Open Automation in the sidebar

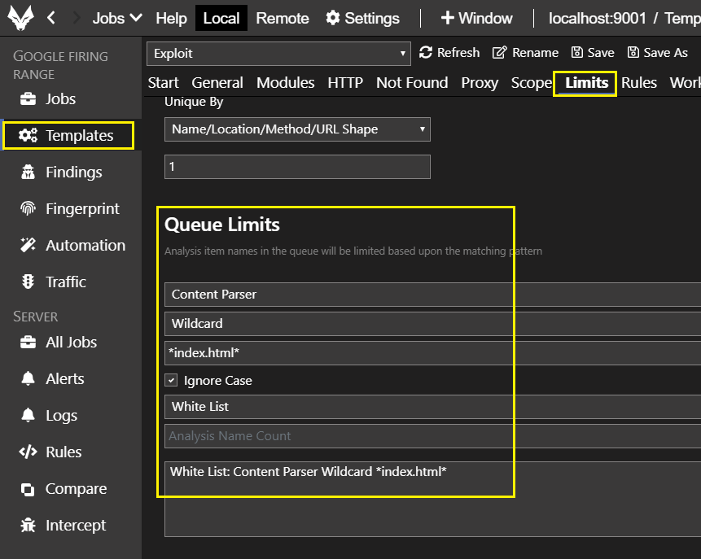coord(85,245)
